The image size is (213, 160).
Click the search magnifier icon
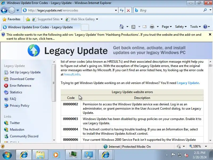[205, 10]
